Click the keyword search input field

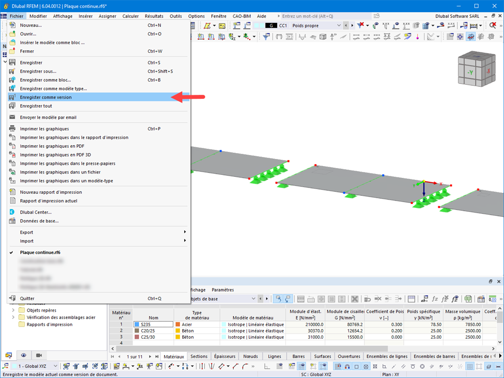(x=326, y=16)
